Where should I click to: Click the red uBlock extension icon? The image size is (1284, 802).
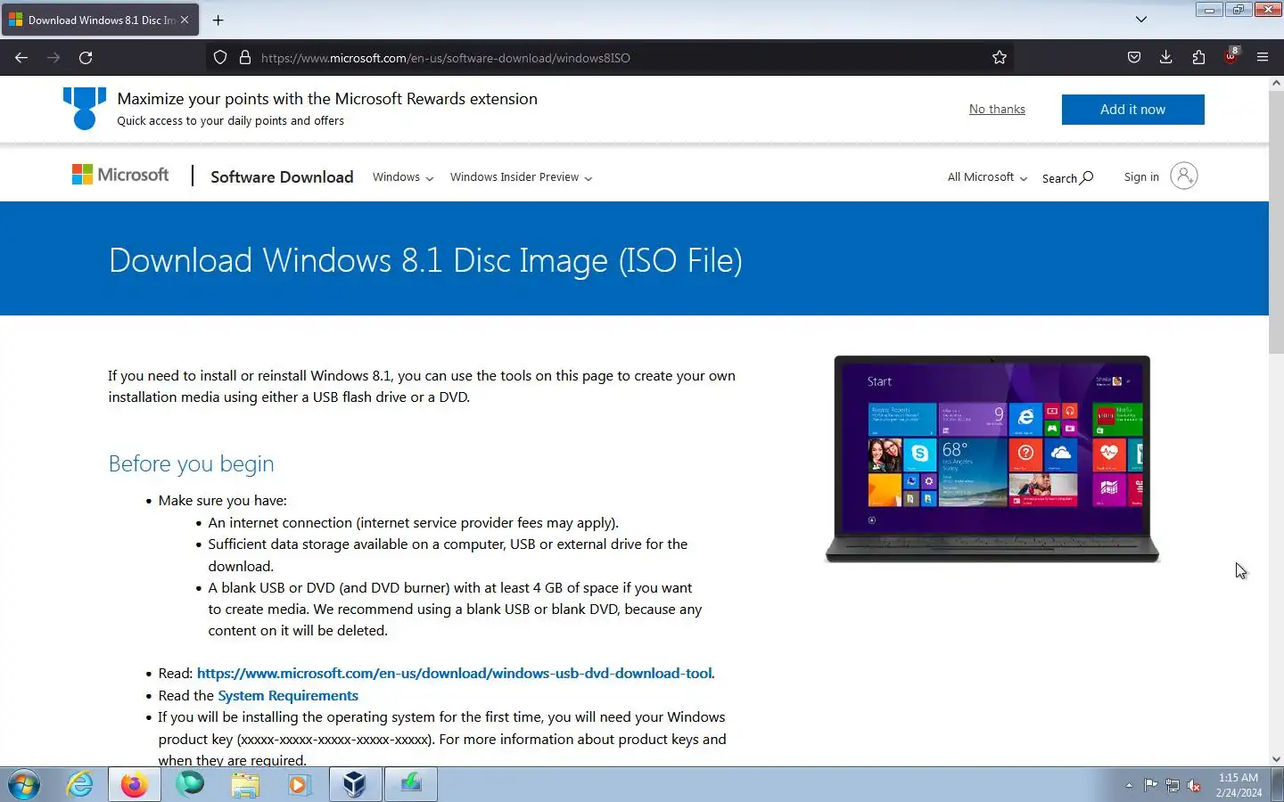coord(1230,57)
